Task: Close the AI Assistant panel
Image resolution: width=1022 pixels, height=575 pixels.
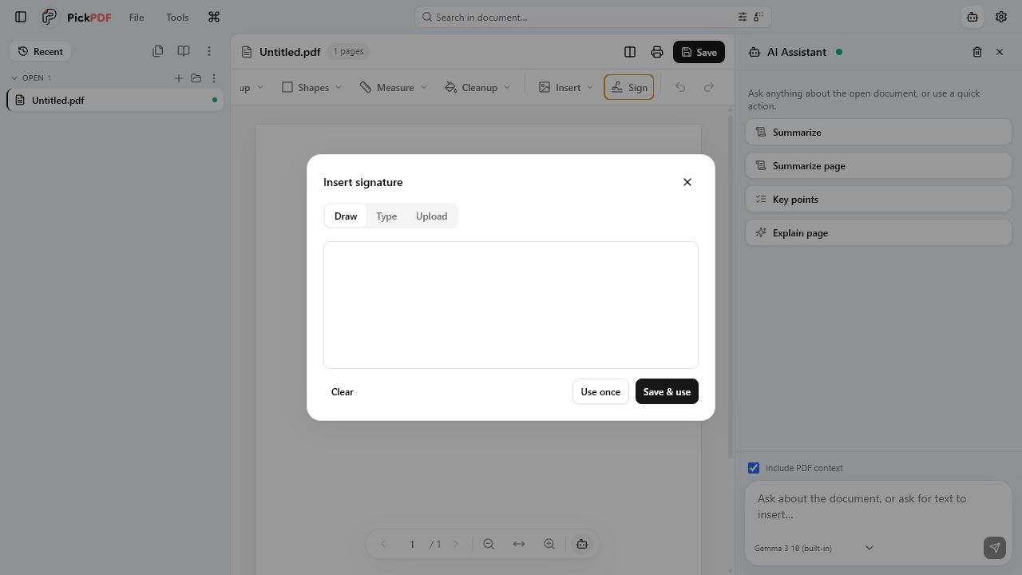Action: pyautogui.click(x=1000, y=52)
